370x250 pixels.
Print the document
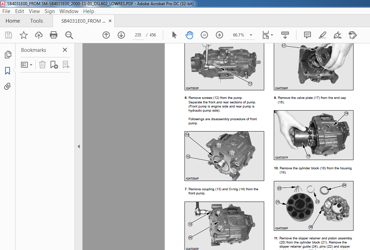click(x=54, y=35)
